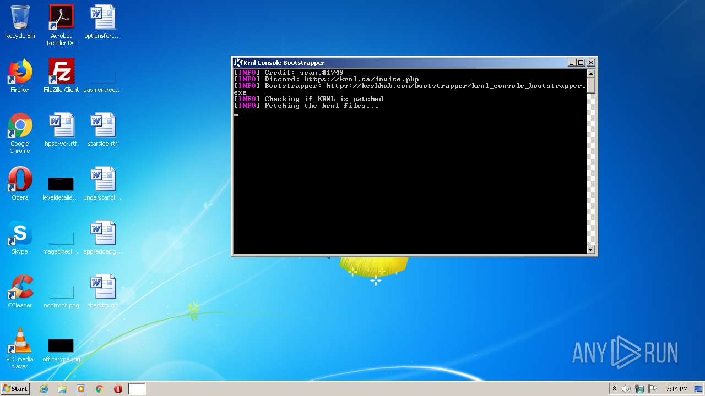Open Internet Explorer from the taskbar

pos(44,389)
